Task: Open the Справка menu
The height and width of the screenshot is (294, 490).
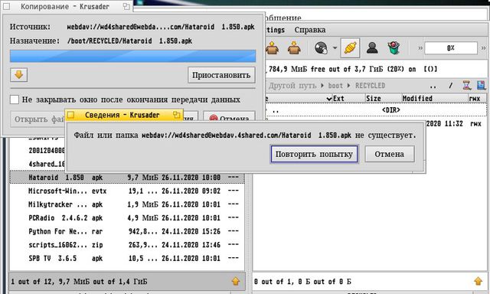Action: (x=309, y=30)
